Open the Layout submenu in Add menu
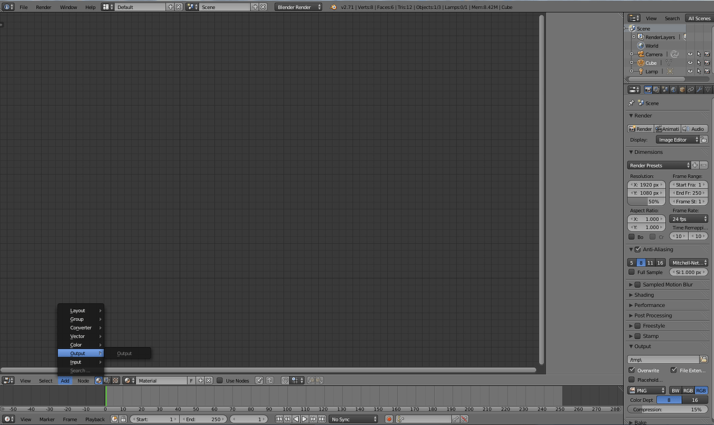 pos(80,311)
